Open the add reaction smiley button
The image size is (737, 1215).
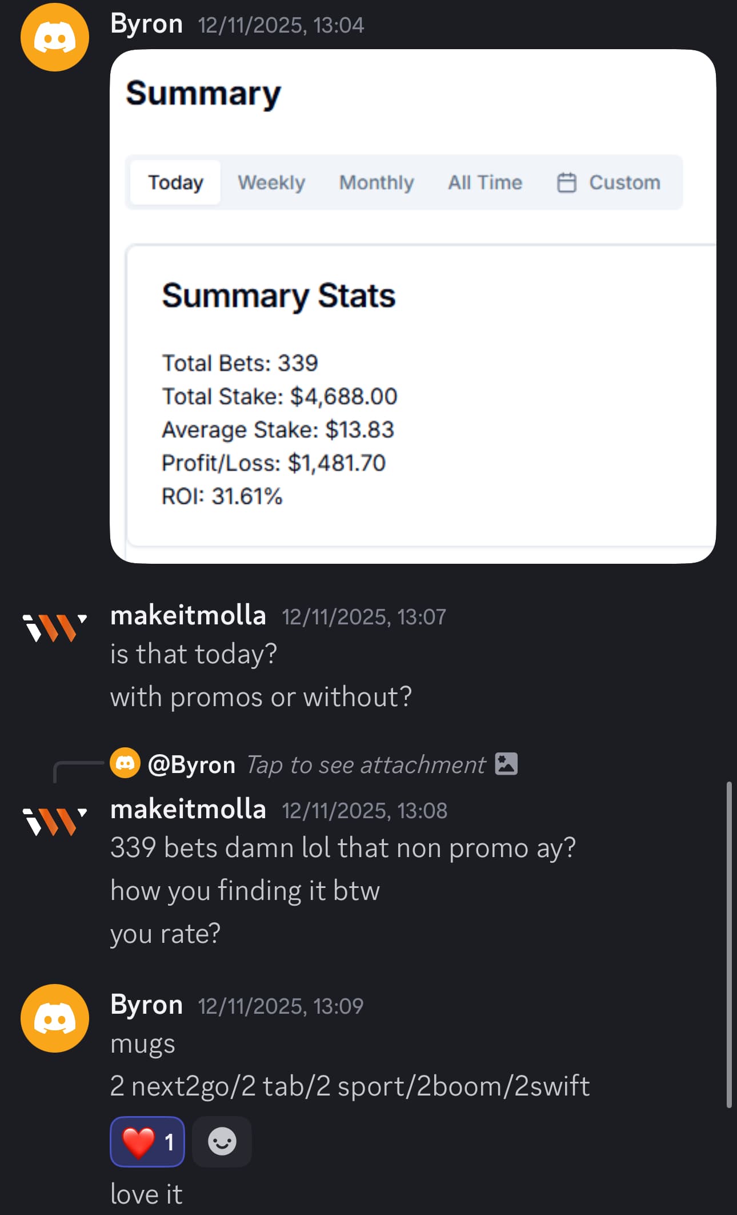tap(222, 1142)
